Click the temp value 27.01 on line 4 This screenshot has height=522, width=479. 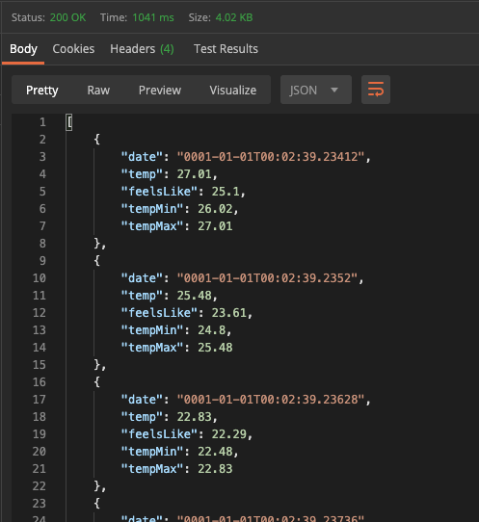194,174
